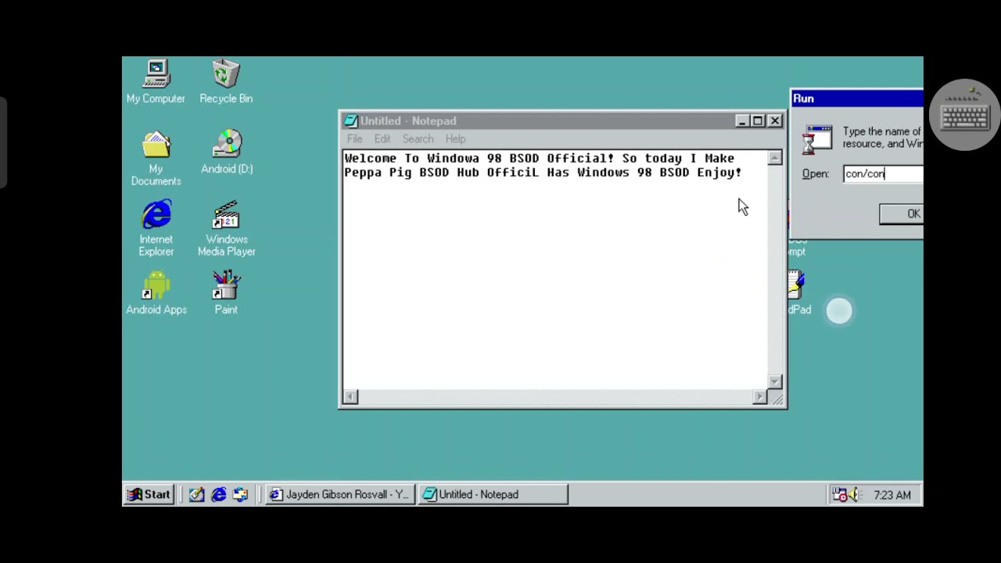Click the Run dialog title bar
The image size is (1001, 563).
857,99
